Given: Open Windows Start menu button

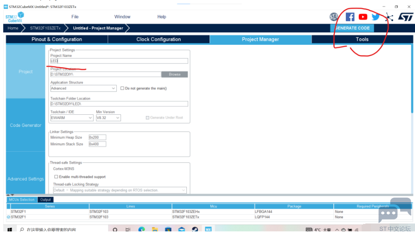Looking at the screenshot, I should pos(10,230).
